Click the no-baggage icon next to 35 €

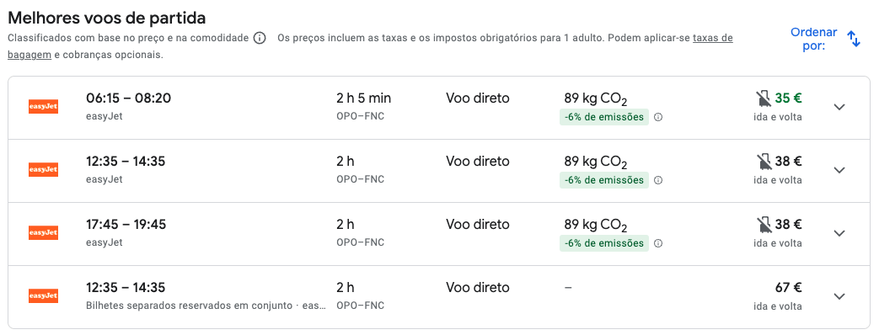[x=763, y=99]
